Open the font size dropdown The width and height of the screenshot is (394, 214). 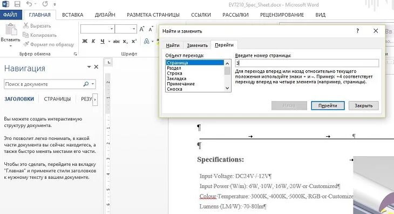click(x=134, y=29)
